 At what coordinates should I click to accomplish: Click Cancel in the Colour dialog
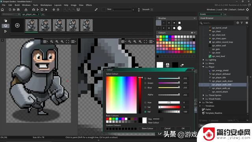point(167,129)
